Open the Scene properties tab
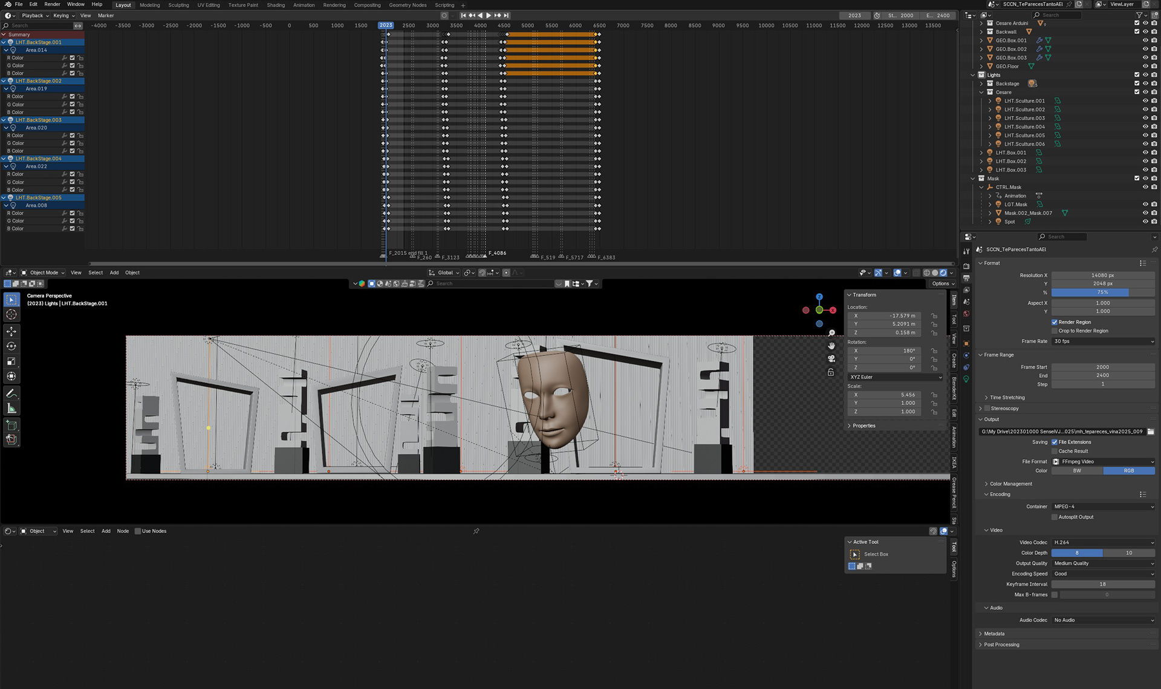Image resolution: width=1161 pixels, height=689 pixels. coord(966,302)
